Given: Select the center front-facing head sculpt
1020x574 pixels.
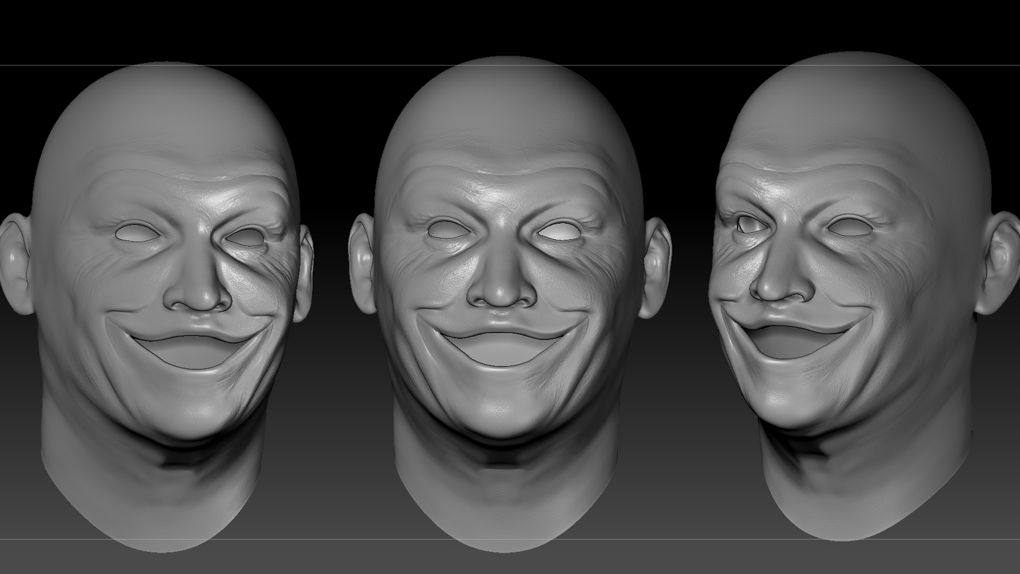Looking at the screenshot, I should coord(509,304).
